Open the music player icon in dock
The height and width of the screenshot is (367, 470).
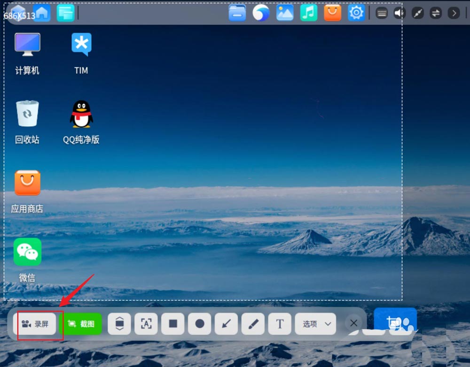308,13
